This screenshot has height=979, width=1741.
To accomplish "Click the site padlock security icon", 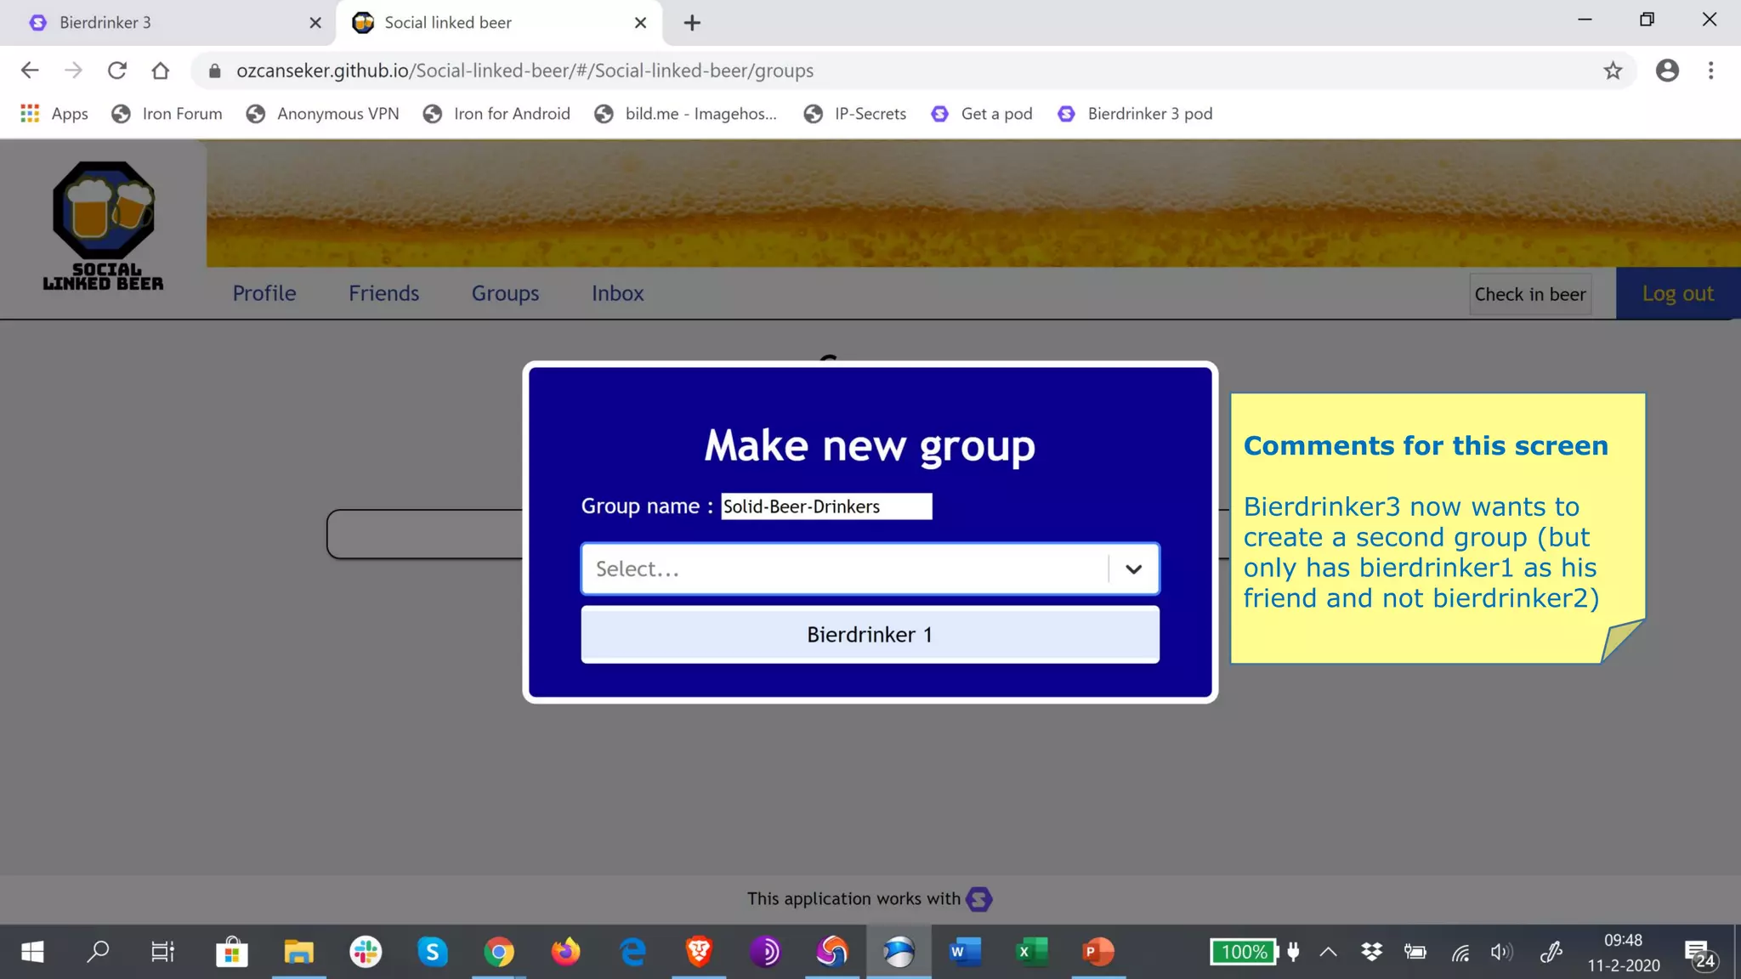I will (215, 71).
